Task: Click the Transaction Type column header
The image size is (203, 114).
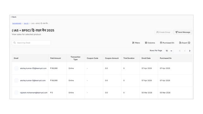Action: click(75, 58)
